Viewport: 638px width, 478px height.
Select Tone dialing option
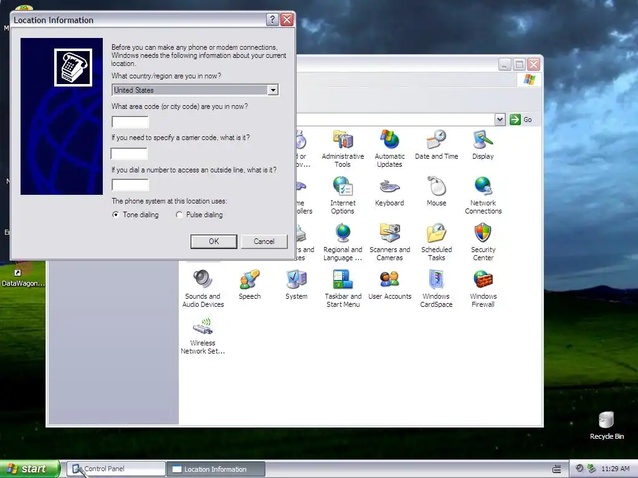(x=135, y=215)
